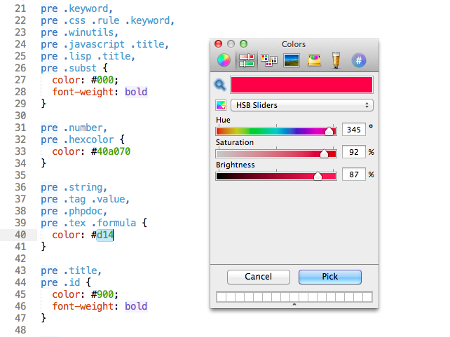Click the Brightness slider thumb
450x337 pixels.
[x=318, y=176]
